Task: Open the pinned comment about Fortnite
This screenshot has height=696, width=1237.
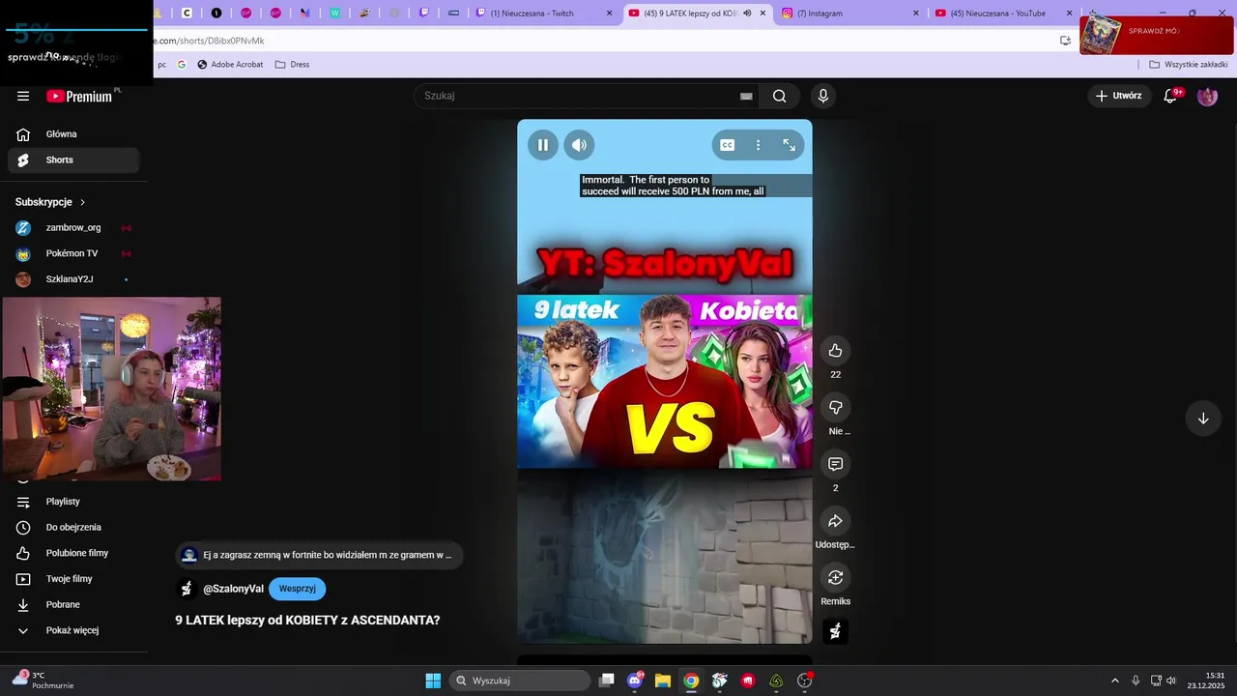Action: (318, 555)
